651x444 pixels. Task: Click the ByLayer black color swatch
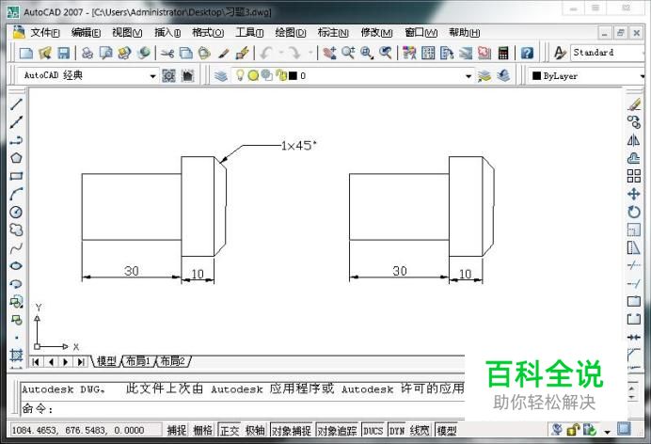pyautogui.click(x=536, y=75)
